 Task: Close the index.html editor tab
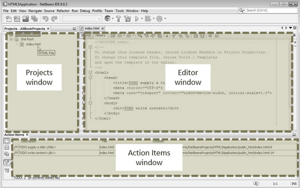click(x=103, y=28)
